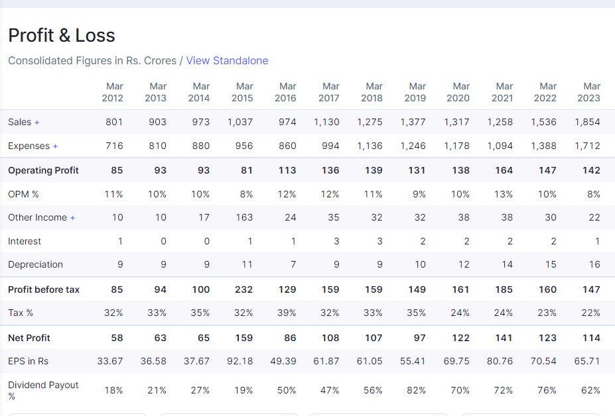Select the EPS in Rs row label

(x=28, y=361)
